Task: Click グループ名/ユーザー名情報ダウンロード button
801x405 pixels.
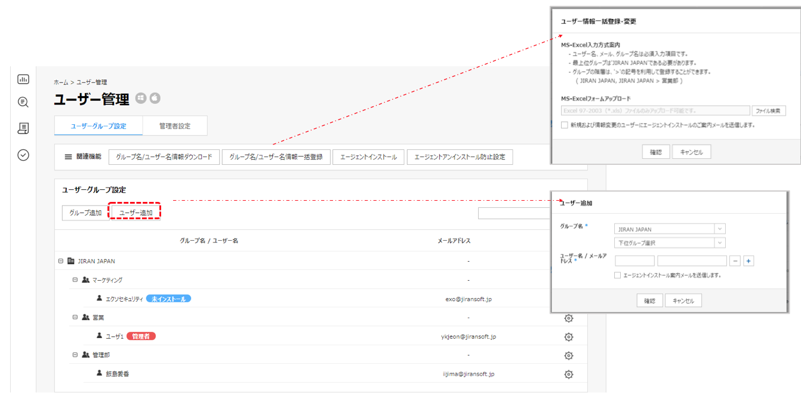Action: click(x=164, y=157)
